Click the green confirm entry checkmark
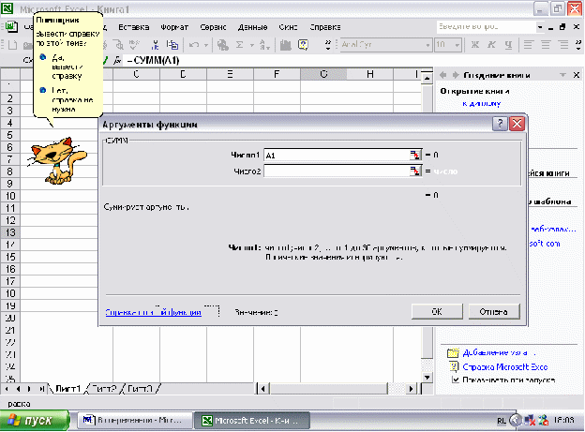 pyautogui.click(x=106, y=60)
